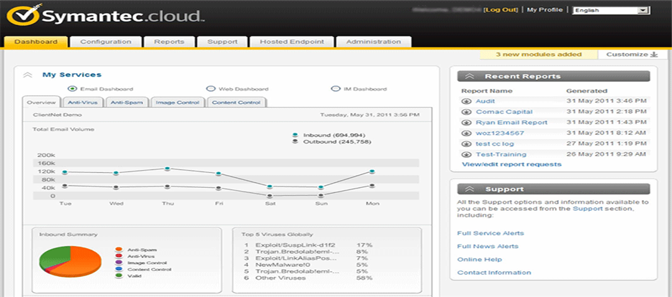672x297 pixels.
Task: Open the Anti-Spam tab
Action: [126, 103]
